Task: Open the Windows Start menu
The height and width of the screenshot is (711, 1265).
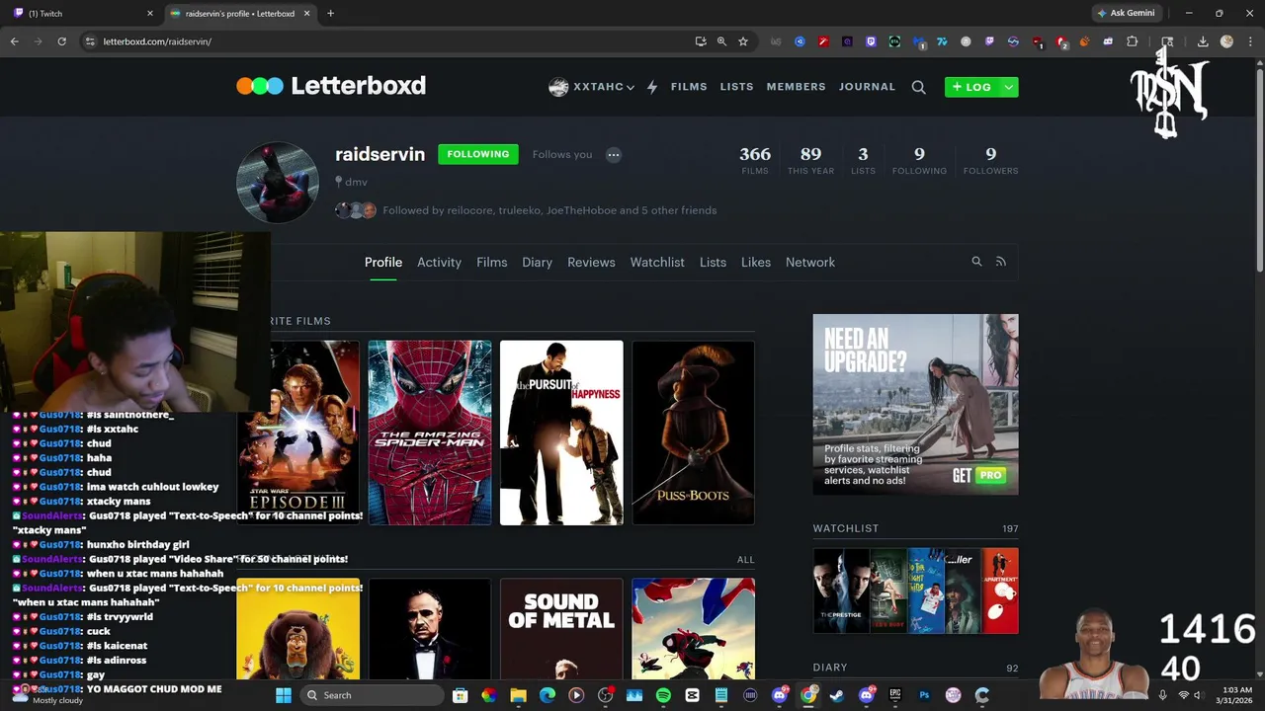Action: click(284, 695)
